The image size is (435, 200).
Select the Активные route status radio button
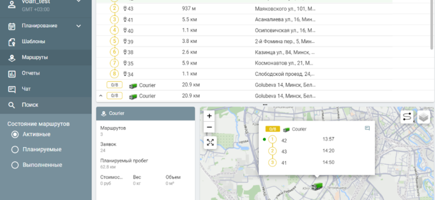click(15, 134)
